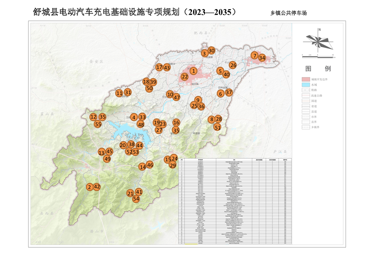Viewport: 372px width, 257px height.
Task: Click the 庐江县 map label
Action: point(280,152)
